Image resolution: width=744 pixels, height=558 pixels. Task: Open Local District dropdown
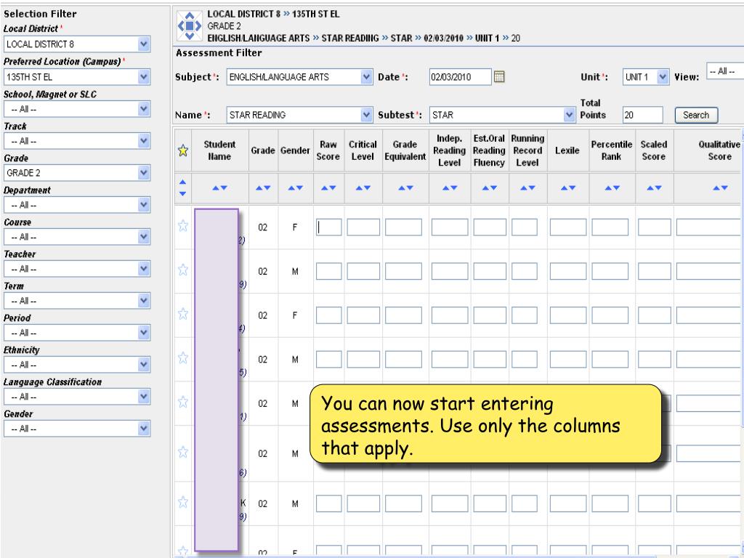click(77, 44)
